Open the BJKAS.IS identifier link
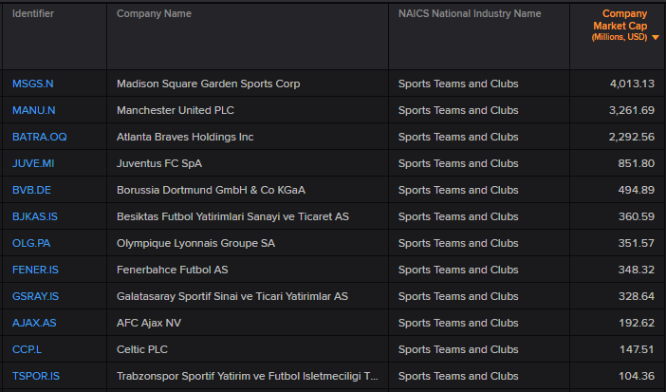Screen dimensions: 666x392 [35, 216]
